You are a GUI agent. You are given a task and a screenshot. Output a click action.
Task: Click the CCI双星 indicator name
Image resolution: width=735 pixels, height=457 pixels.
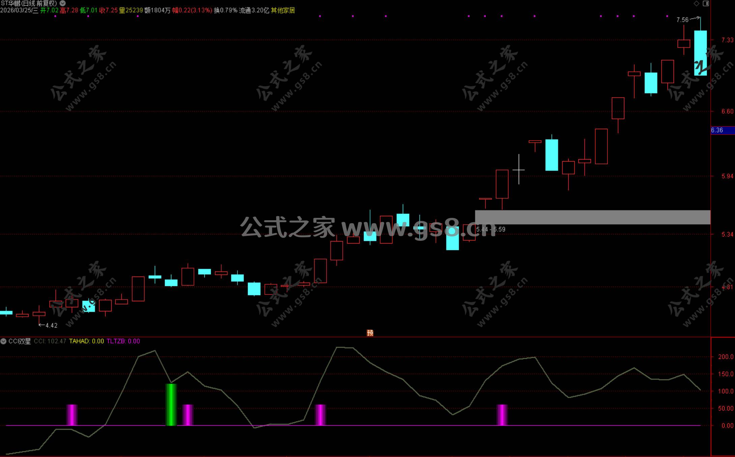20,341
